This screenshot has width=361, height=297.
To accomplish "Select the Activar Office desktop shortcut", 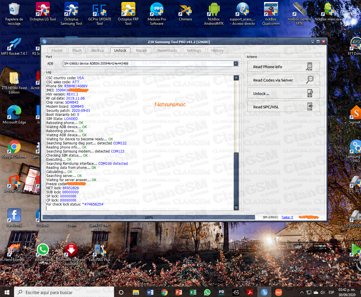I will tap(14, 183).
